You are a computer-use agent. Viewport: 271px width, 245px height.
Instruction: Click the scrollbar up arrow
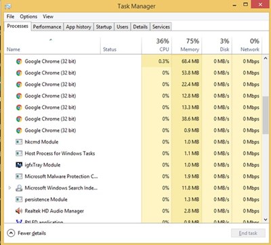click(266, 58)
